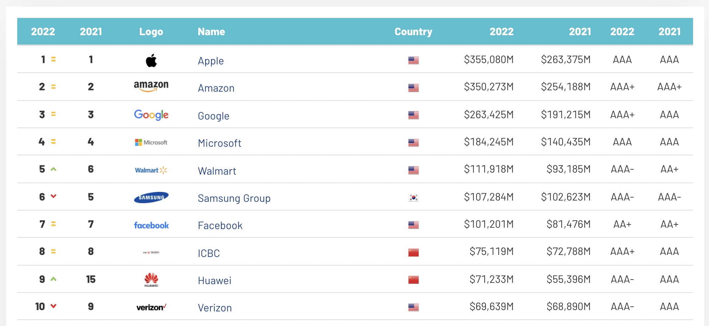Follow the ICBC name link
This screenshot has height=326, width=709.
click(209, 254)
